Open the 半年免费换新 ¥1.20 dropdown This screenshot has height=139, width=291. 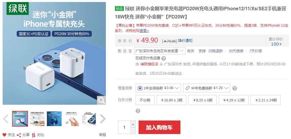point(207,88)
